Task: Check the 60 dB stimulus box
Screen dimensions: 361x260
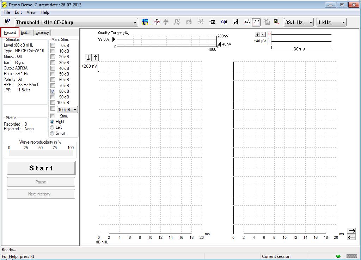Action: [x=53, y=80]
